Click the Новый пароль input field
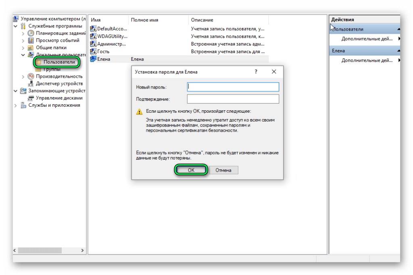Image resolution: width=413 pixels, height=275 pixels. coord(233,87)
